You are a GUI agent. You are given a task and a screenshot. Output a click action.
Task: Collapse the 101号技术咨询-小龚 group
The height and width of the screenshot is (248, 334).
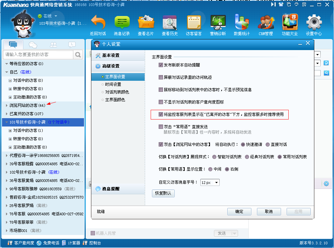[x=7, y=122]
